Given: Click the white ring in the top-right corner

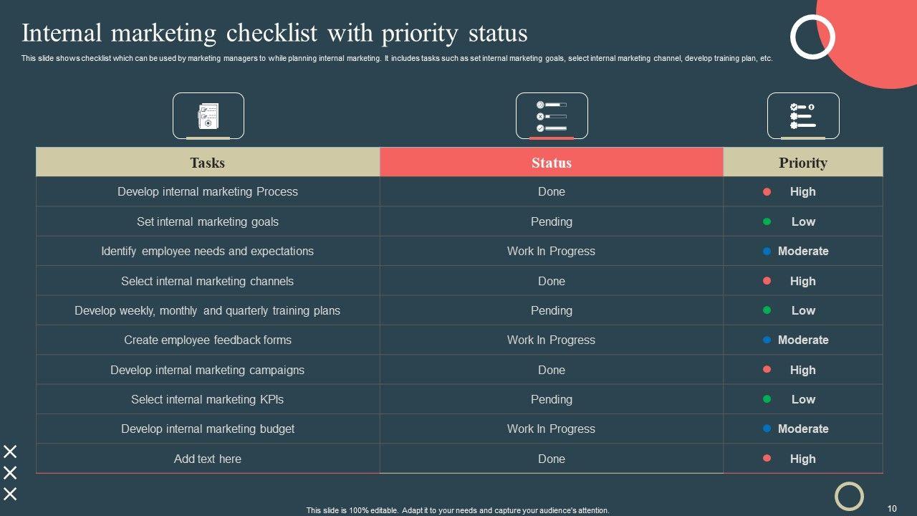Looking at the screenshot, I should coord(812,37).
